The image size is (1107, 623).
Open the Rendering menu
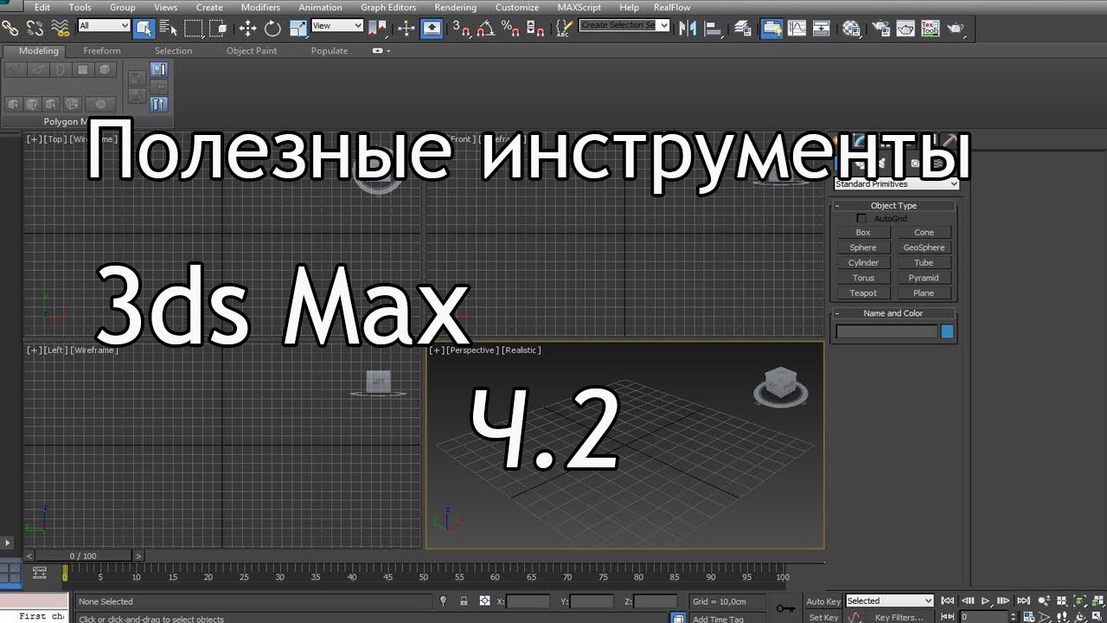pyautogui.click(x=455, y=7)
